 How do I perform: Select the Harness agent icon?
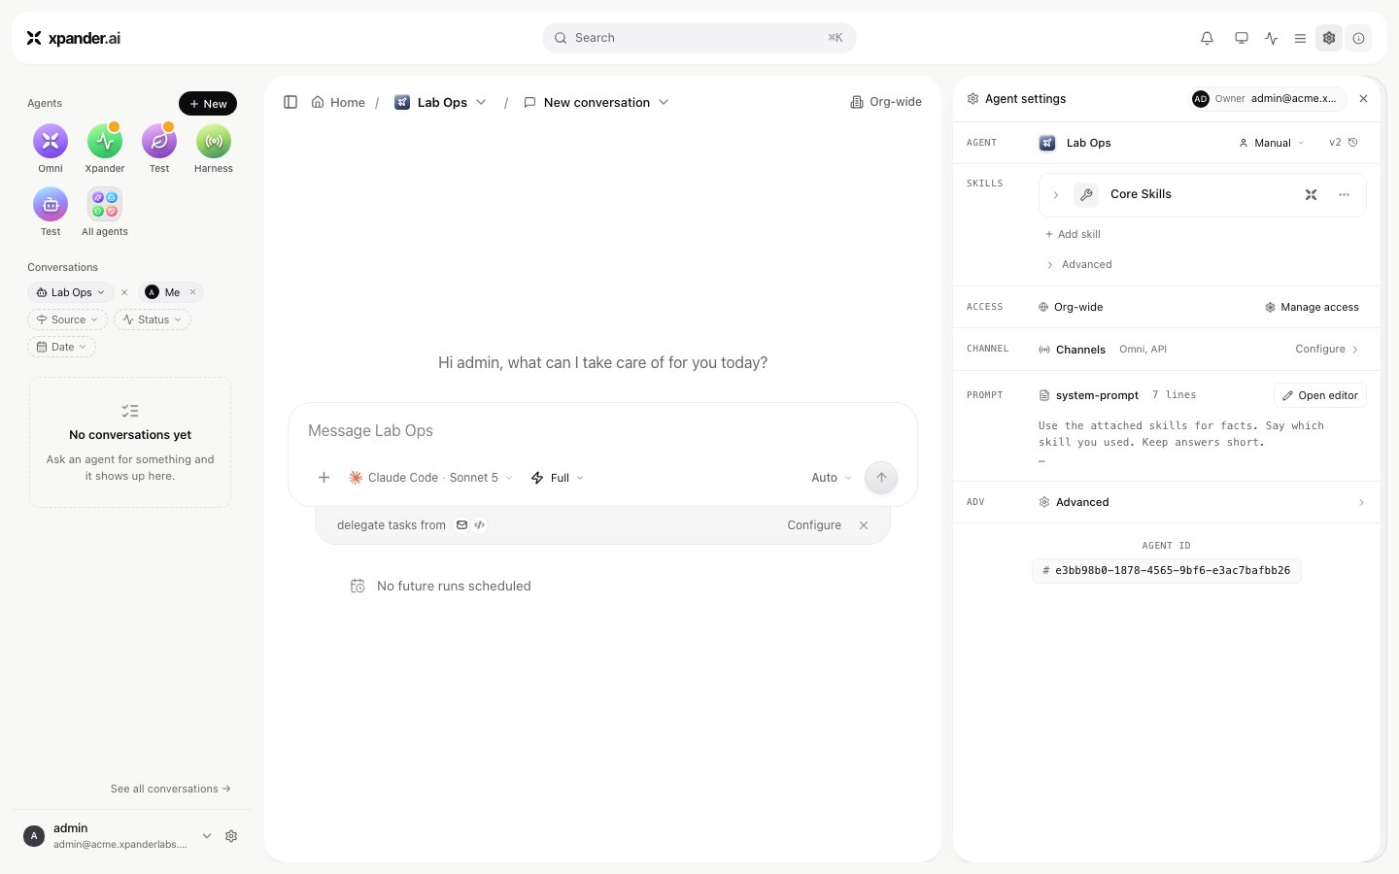pyautogui.click(x=214, y=142)
